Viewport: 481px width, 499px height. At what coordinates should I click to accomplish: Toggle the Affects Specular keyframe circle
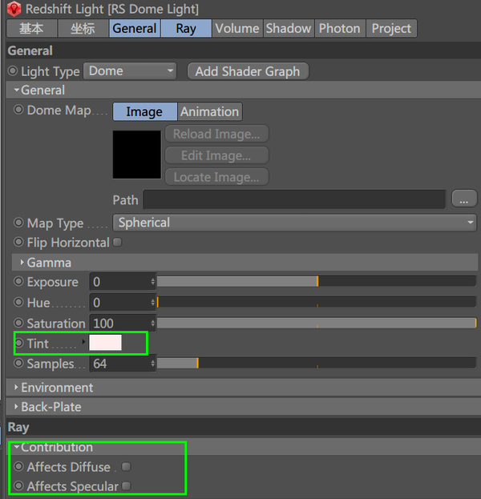[18, 486]
